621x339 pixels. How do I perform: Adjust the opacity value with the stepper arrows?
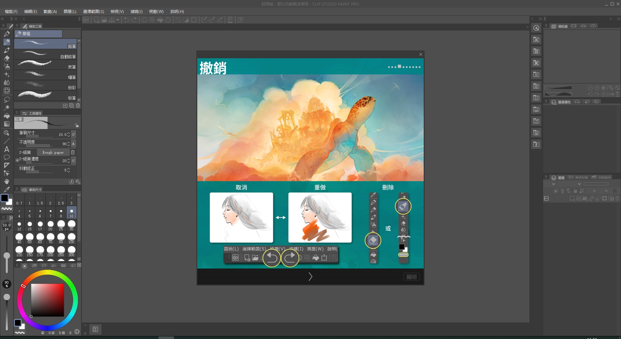(69, 144)
